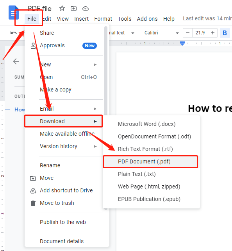Open the paragraph style dropdown
Screen dimensions: 232x251
[121, 33]
